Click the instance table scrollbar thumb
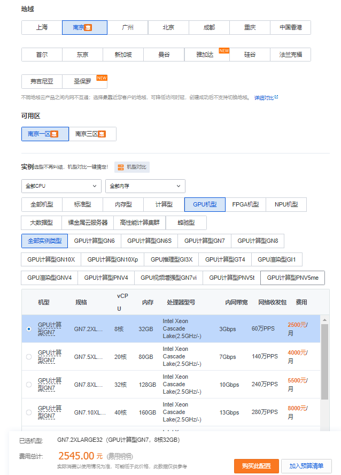Viewport: 341px width, 475px height. pyautogui.click(x=324, y=362)
